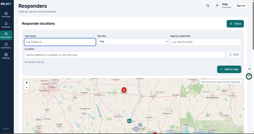Click the Responder locations heading

pyautogui.click(x=38, y=24)
